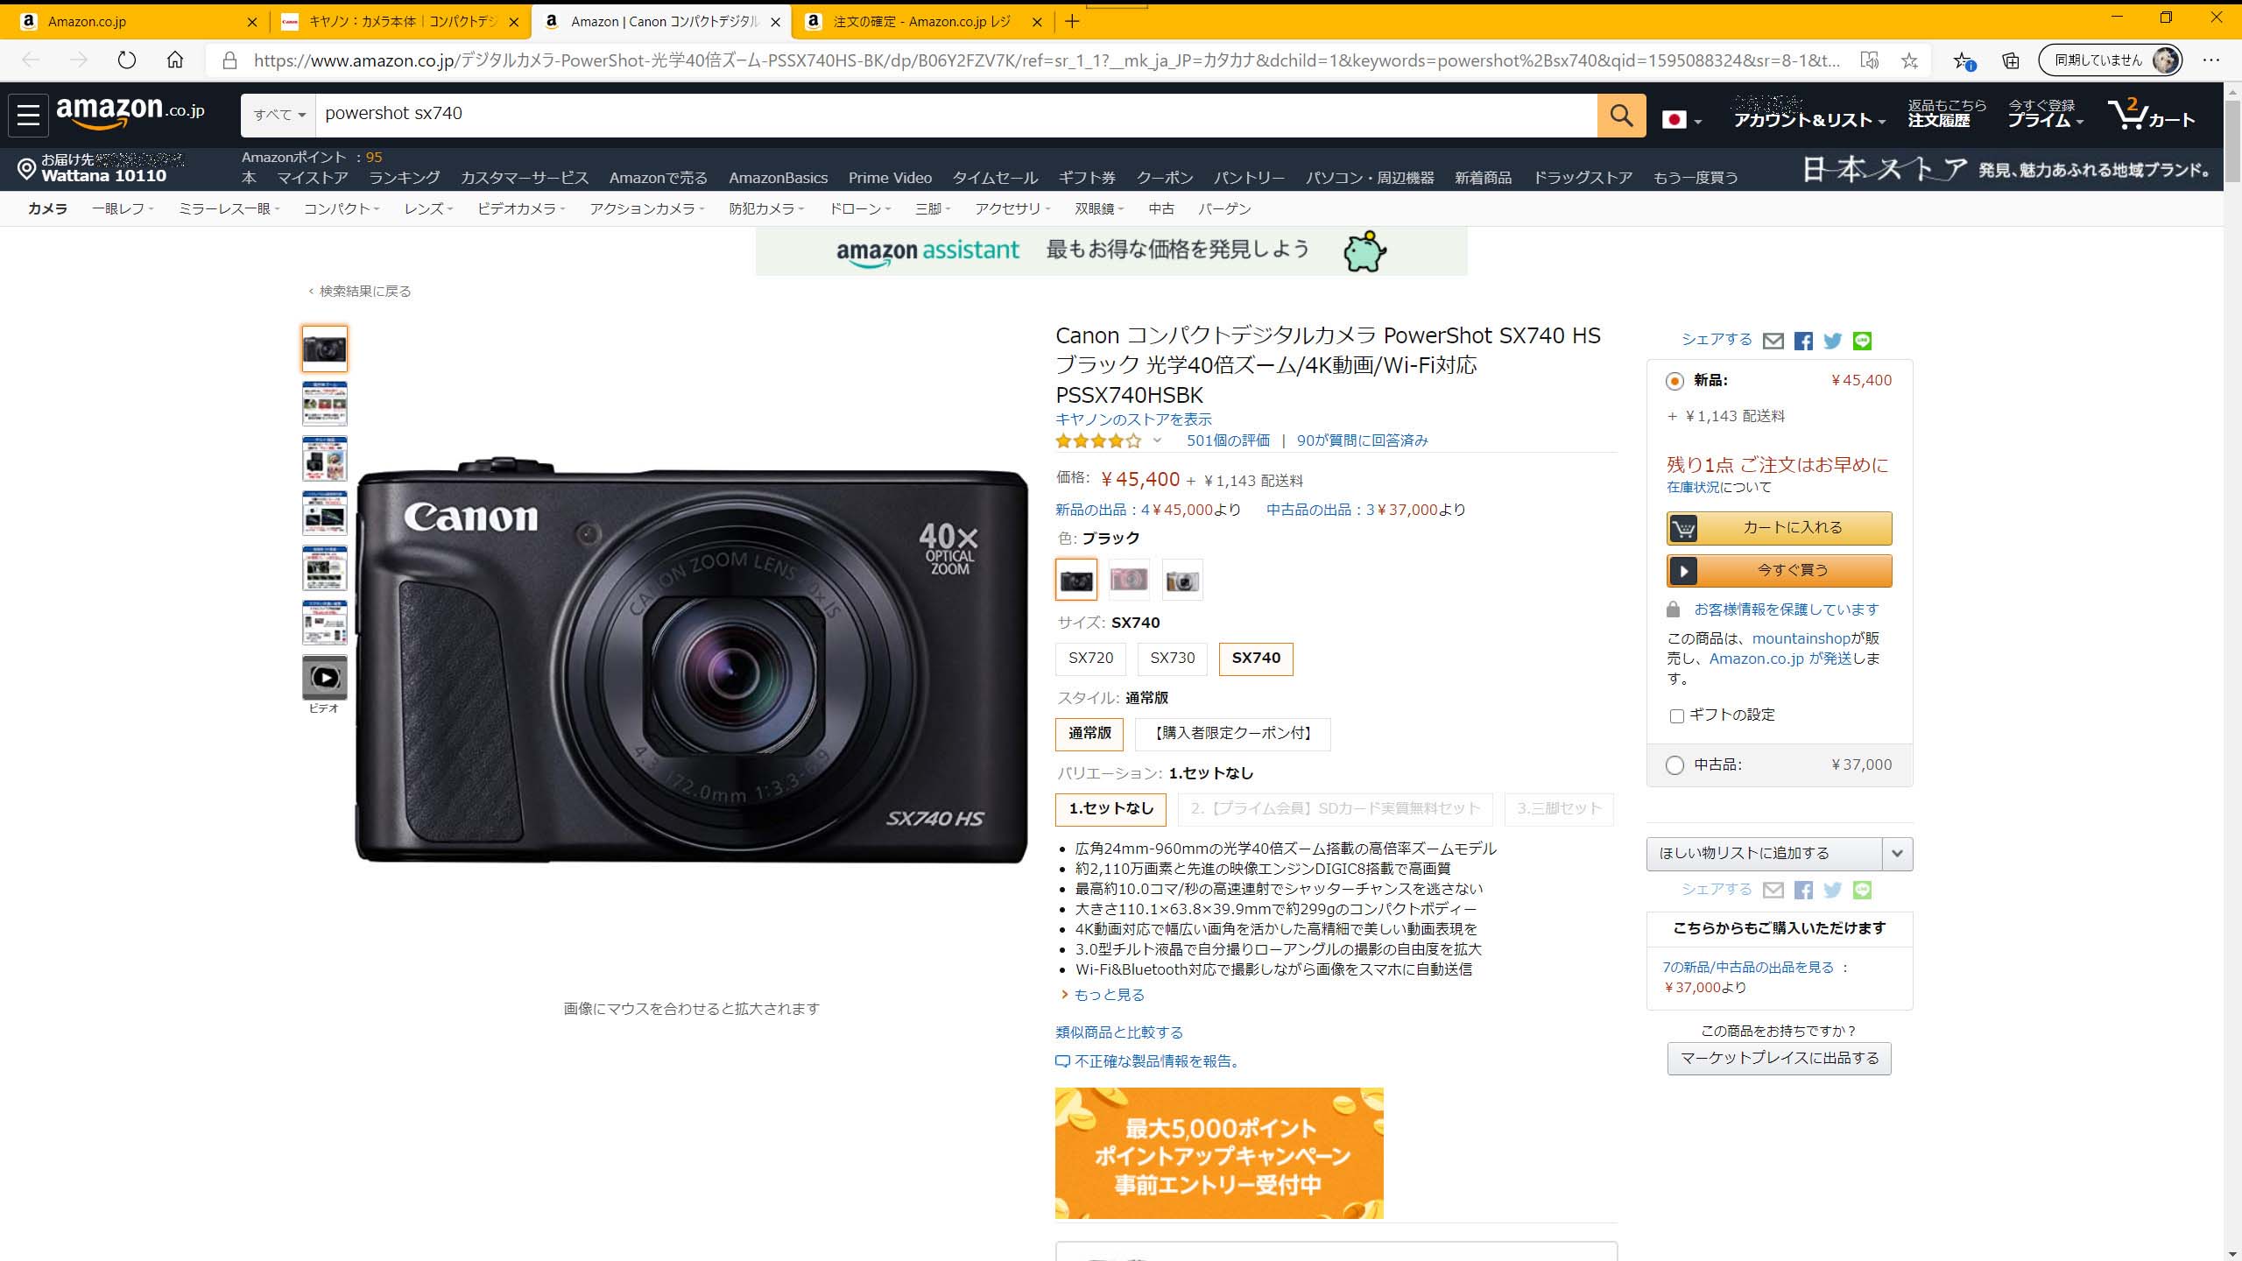Image resolution: width=2242 pixels, height=1261 pixels.
Task: Go to browser home page
Action: (x=175, y=60)
